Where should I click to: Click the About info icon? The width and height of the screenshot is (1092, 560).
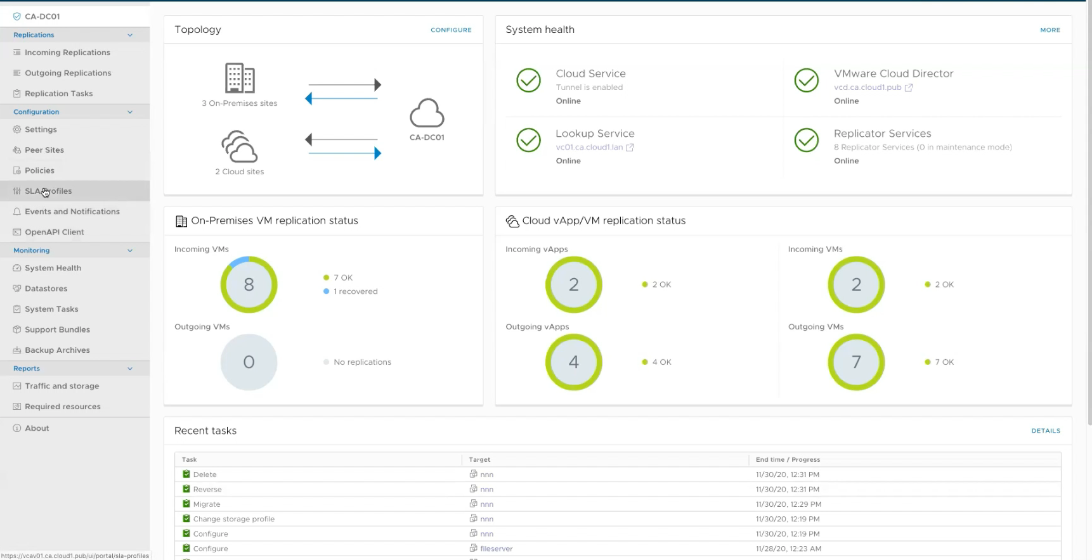pos(17,428)
